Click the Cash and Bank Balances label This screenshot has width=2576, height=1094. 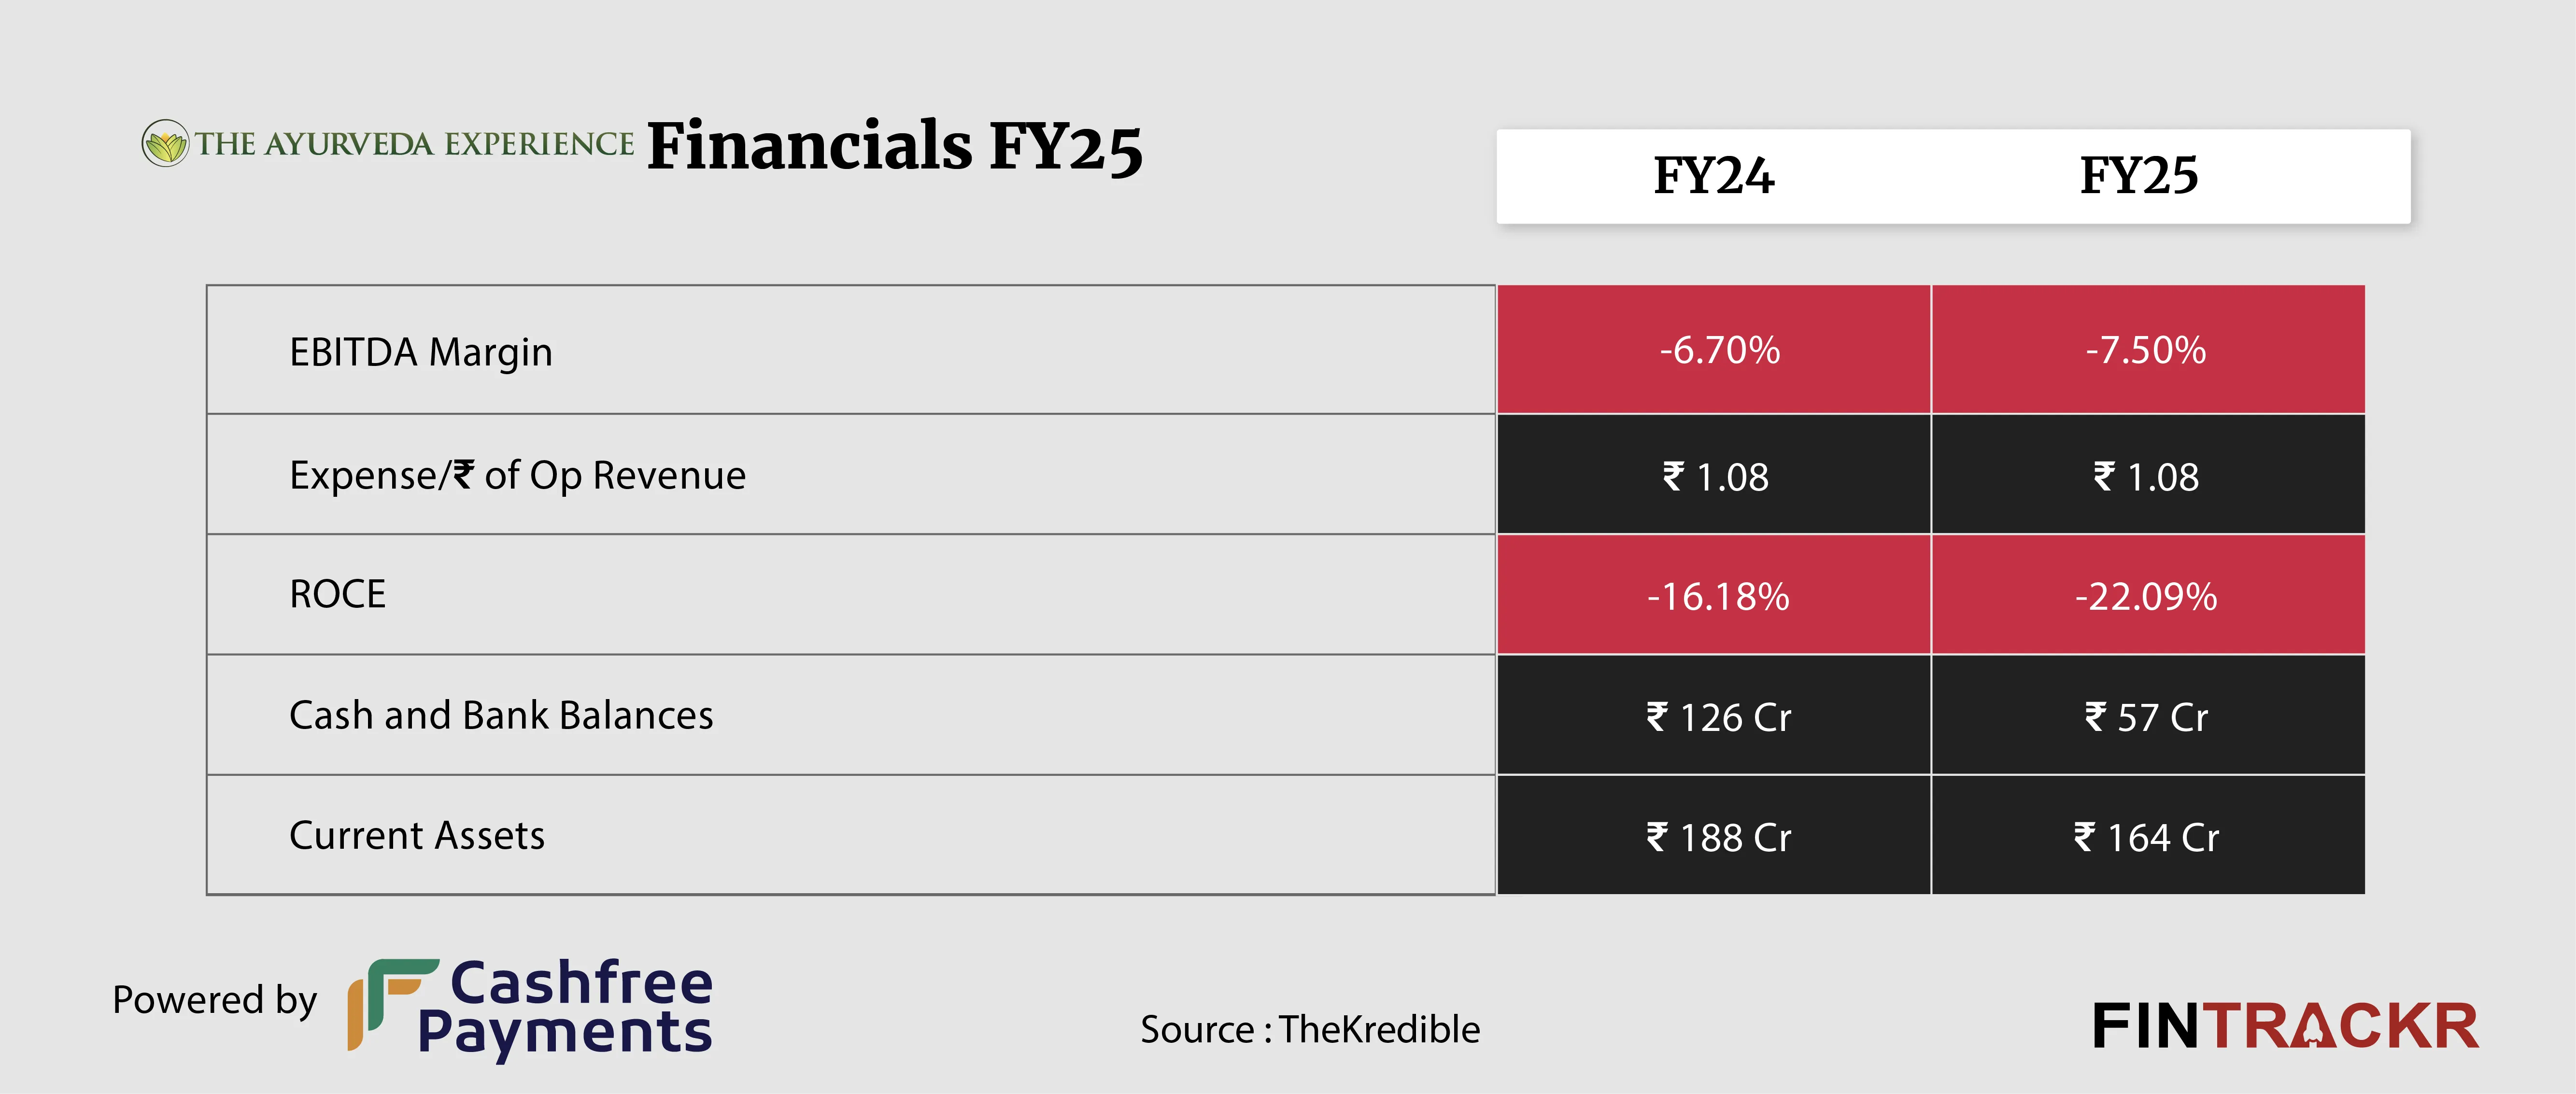coord(501,715)
